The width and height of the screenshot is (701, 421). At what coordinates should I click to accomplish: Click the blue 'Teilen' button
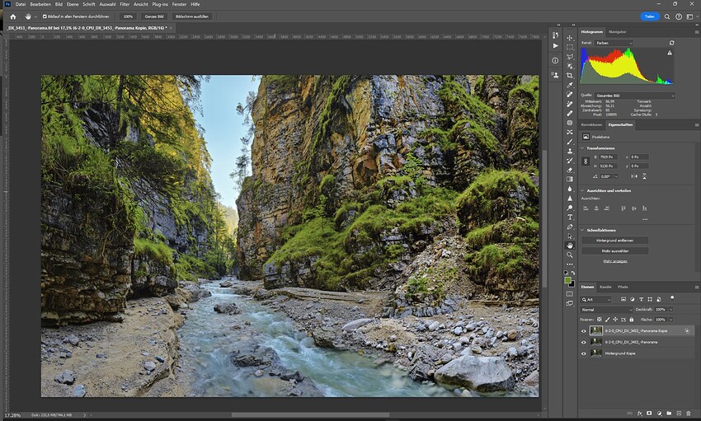[650, 16]
